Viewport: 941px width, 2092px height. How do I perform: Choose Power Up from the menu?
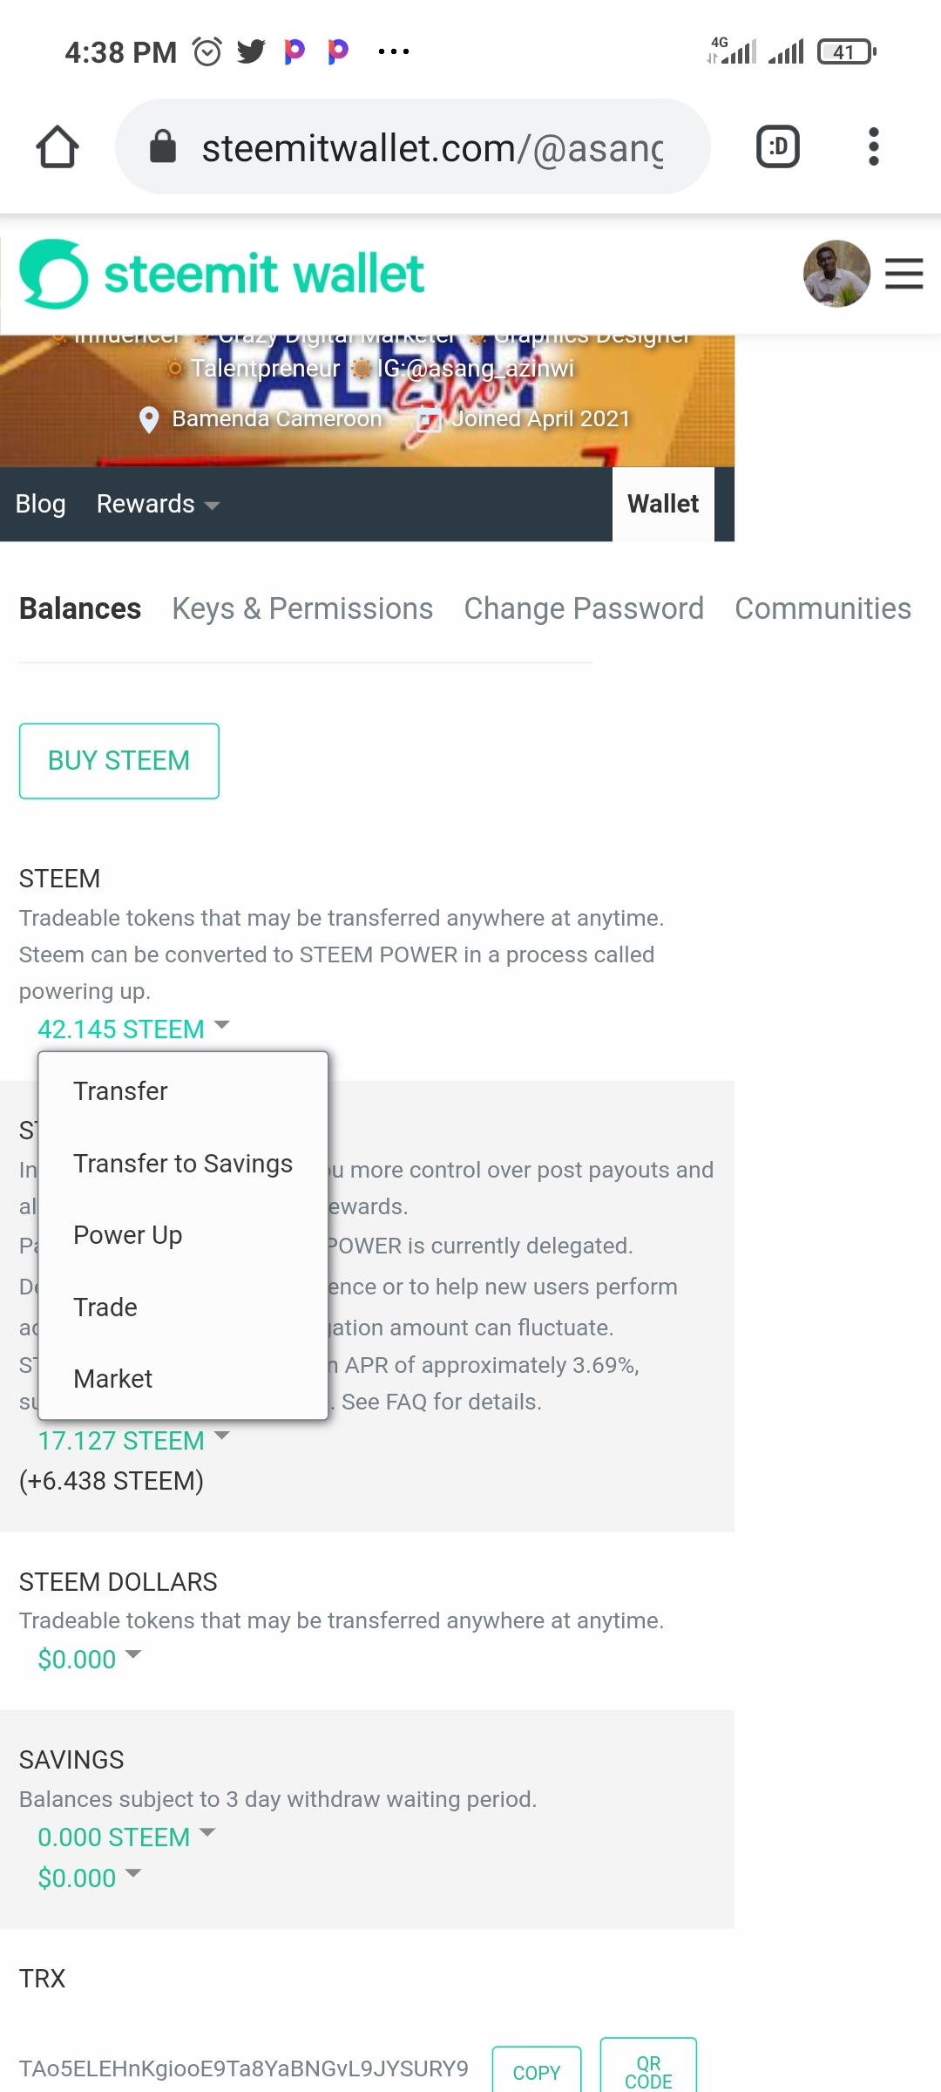tap(128, 1235)
